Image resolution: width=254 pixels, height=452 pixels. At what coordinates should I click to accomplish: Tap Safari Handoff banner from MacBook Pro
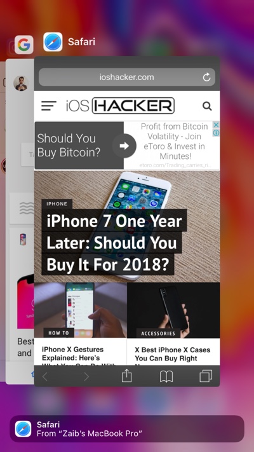tap(127, 428)
